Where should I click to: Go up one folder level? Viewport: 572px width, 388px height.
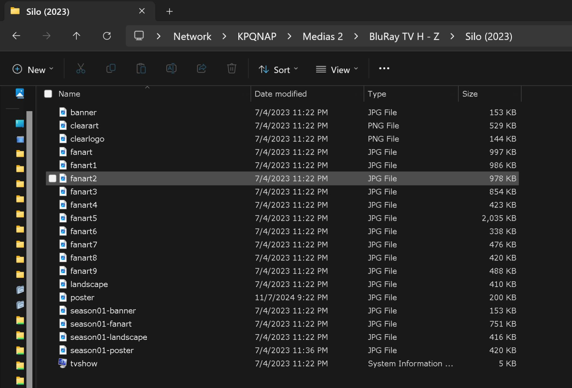point(76,36)
